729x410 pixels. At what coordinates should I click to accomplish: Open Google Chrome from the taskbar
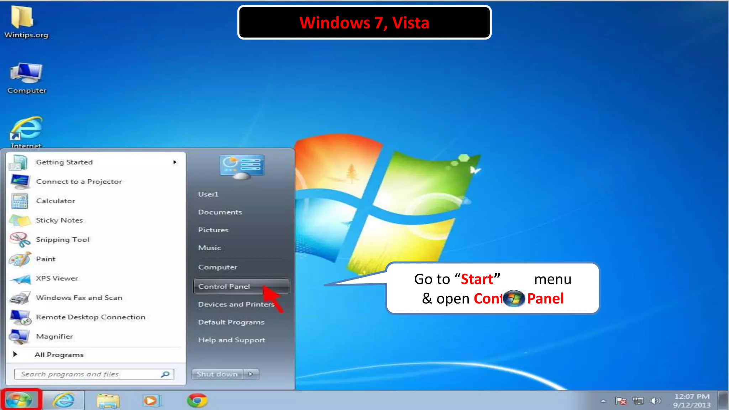tap(197, 401)
